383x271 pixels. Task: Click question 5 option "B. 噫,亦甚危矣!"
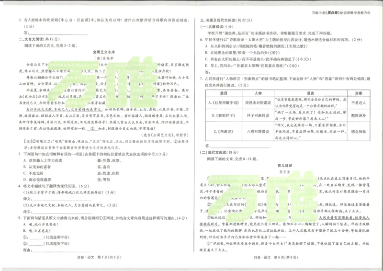[x=37, y=231]
